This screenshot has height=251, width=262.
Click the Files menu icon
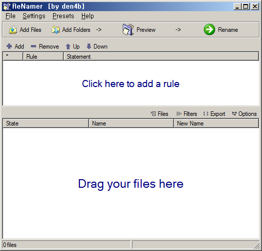(x=153, y=113)
